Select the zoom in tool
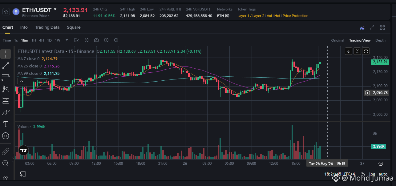The height and width of the screenshot is (186, 396). click(x=6, y=163)
